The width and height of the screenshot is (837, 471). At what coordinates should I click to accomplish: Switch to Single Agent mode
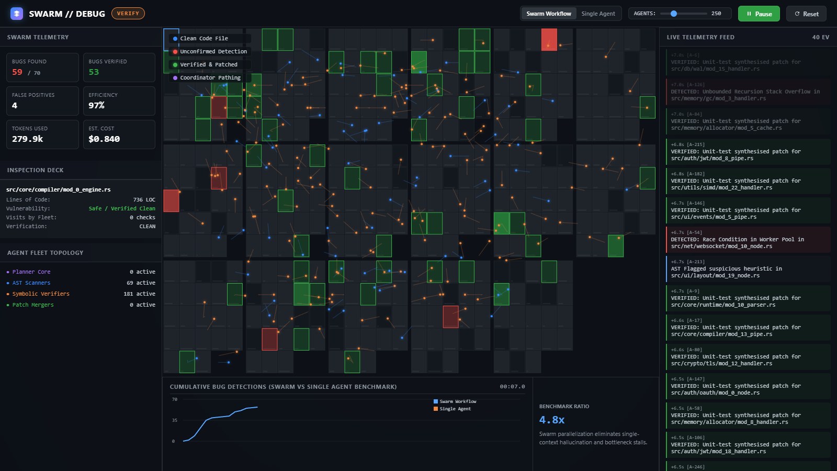pyautogui.click(x=598, y=14)
